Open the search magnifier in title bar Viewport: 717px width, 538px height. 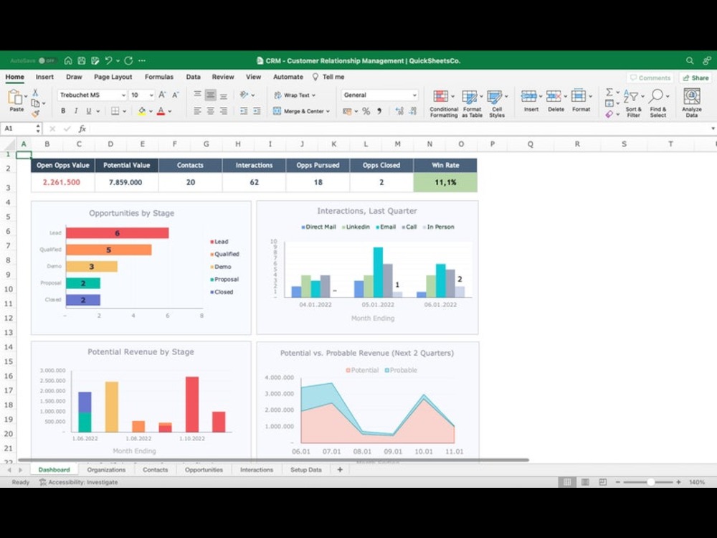point(690,60)
